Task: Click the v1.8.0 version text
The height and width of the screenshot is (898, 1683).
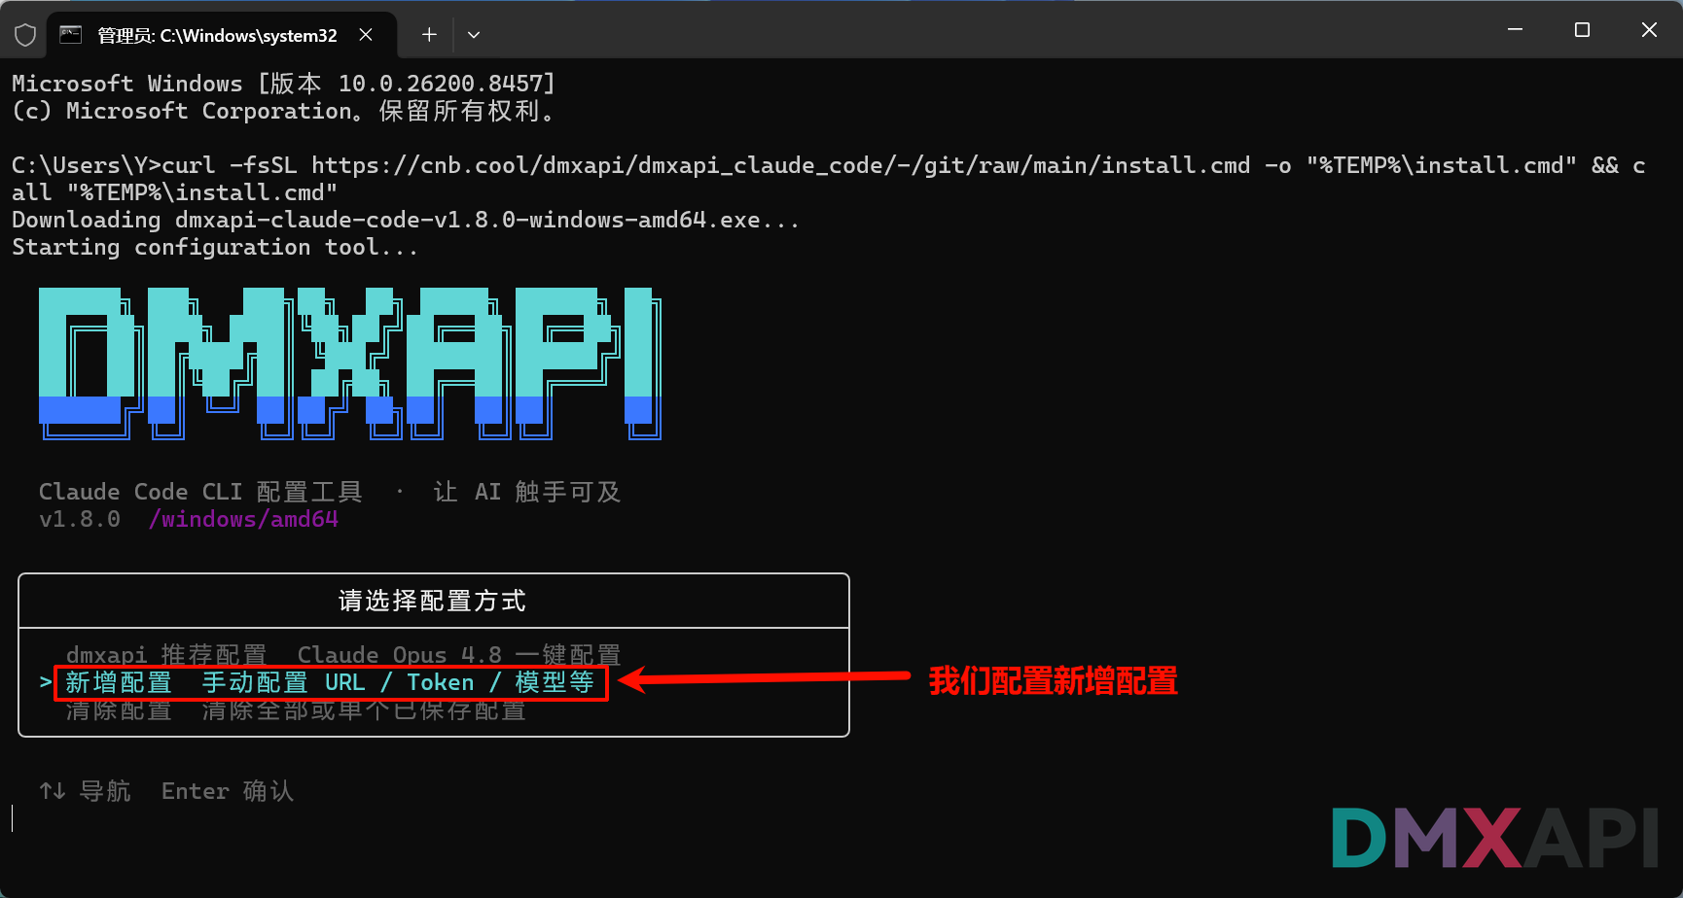Action: (80, 519)
